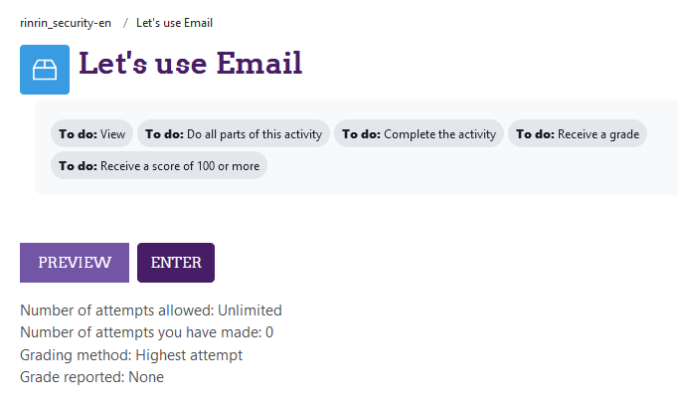Viewport: 678px width, 411px height.
Task: Select the attempts you have made count
Action: 269,332
